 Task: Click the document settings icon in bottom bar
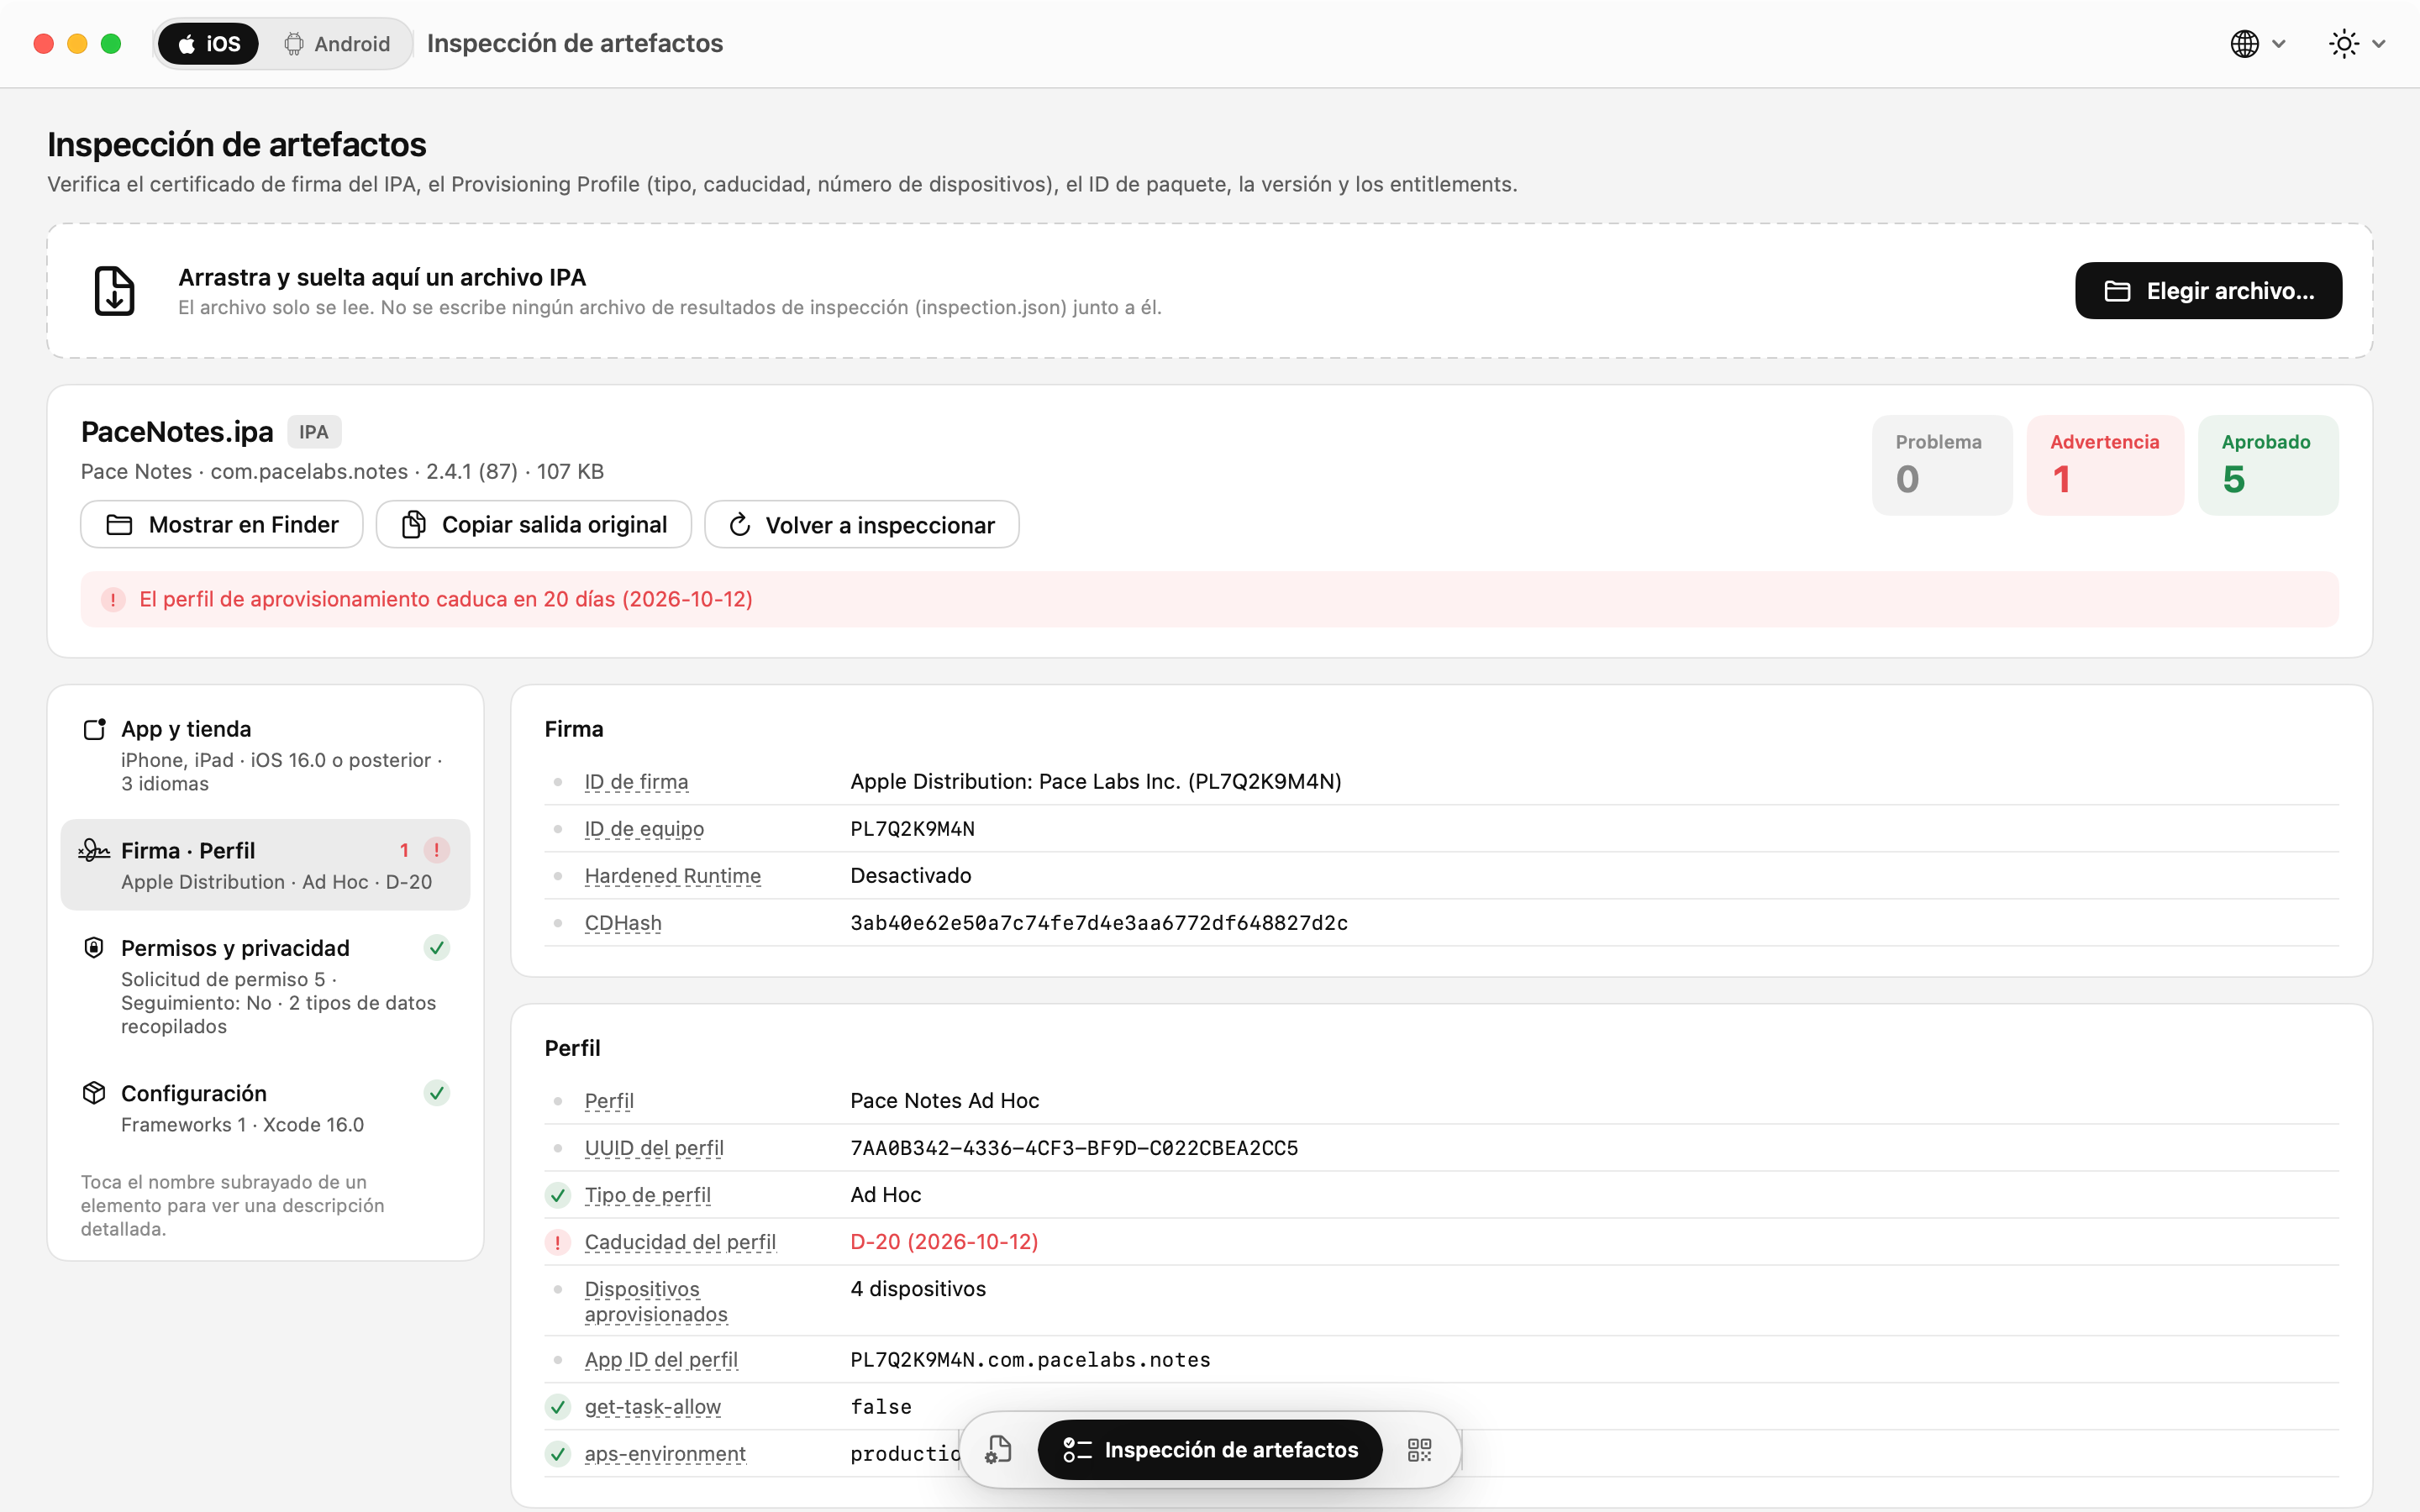pyautogui.click(x=998, y=1450)
